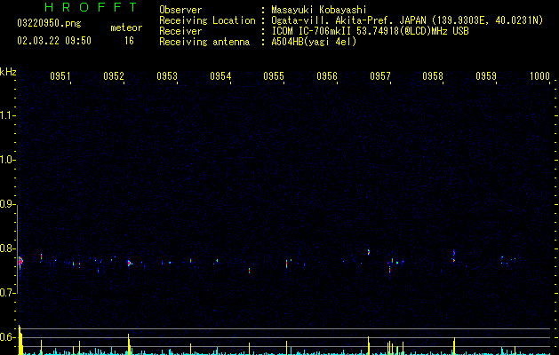The height and width of the screenshot is (355, 559).
Task: Click the Ogata-vill. Akita-Pref. JAPAN location text
Action: tap(407, 20)
